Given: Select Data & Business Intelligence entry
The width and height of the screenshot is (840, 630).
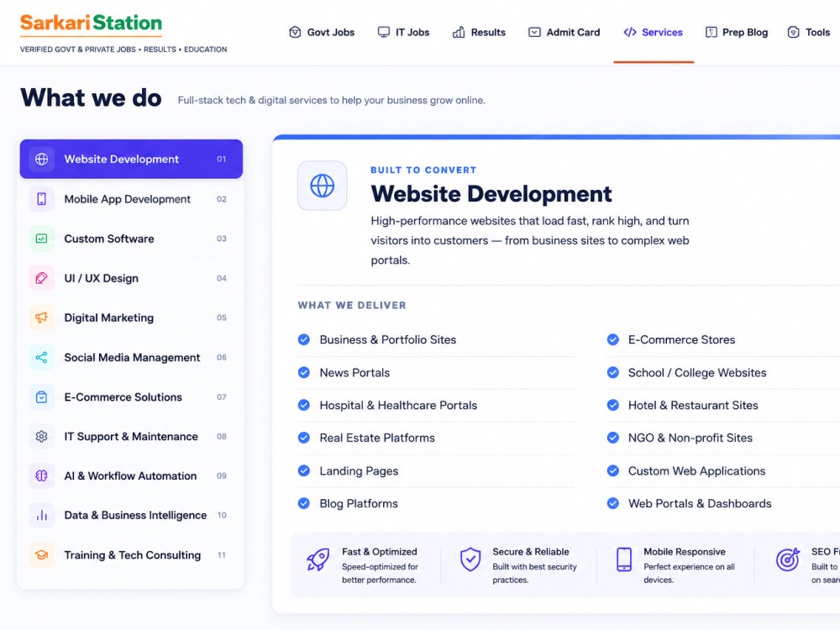Looking at the screenshot, I should (131, 516).
